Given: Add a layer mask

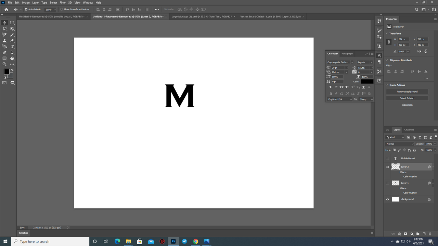Looking at the screenshot, I should point(405,234).
